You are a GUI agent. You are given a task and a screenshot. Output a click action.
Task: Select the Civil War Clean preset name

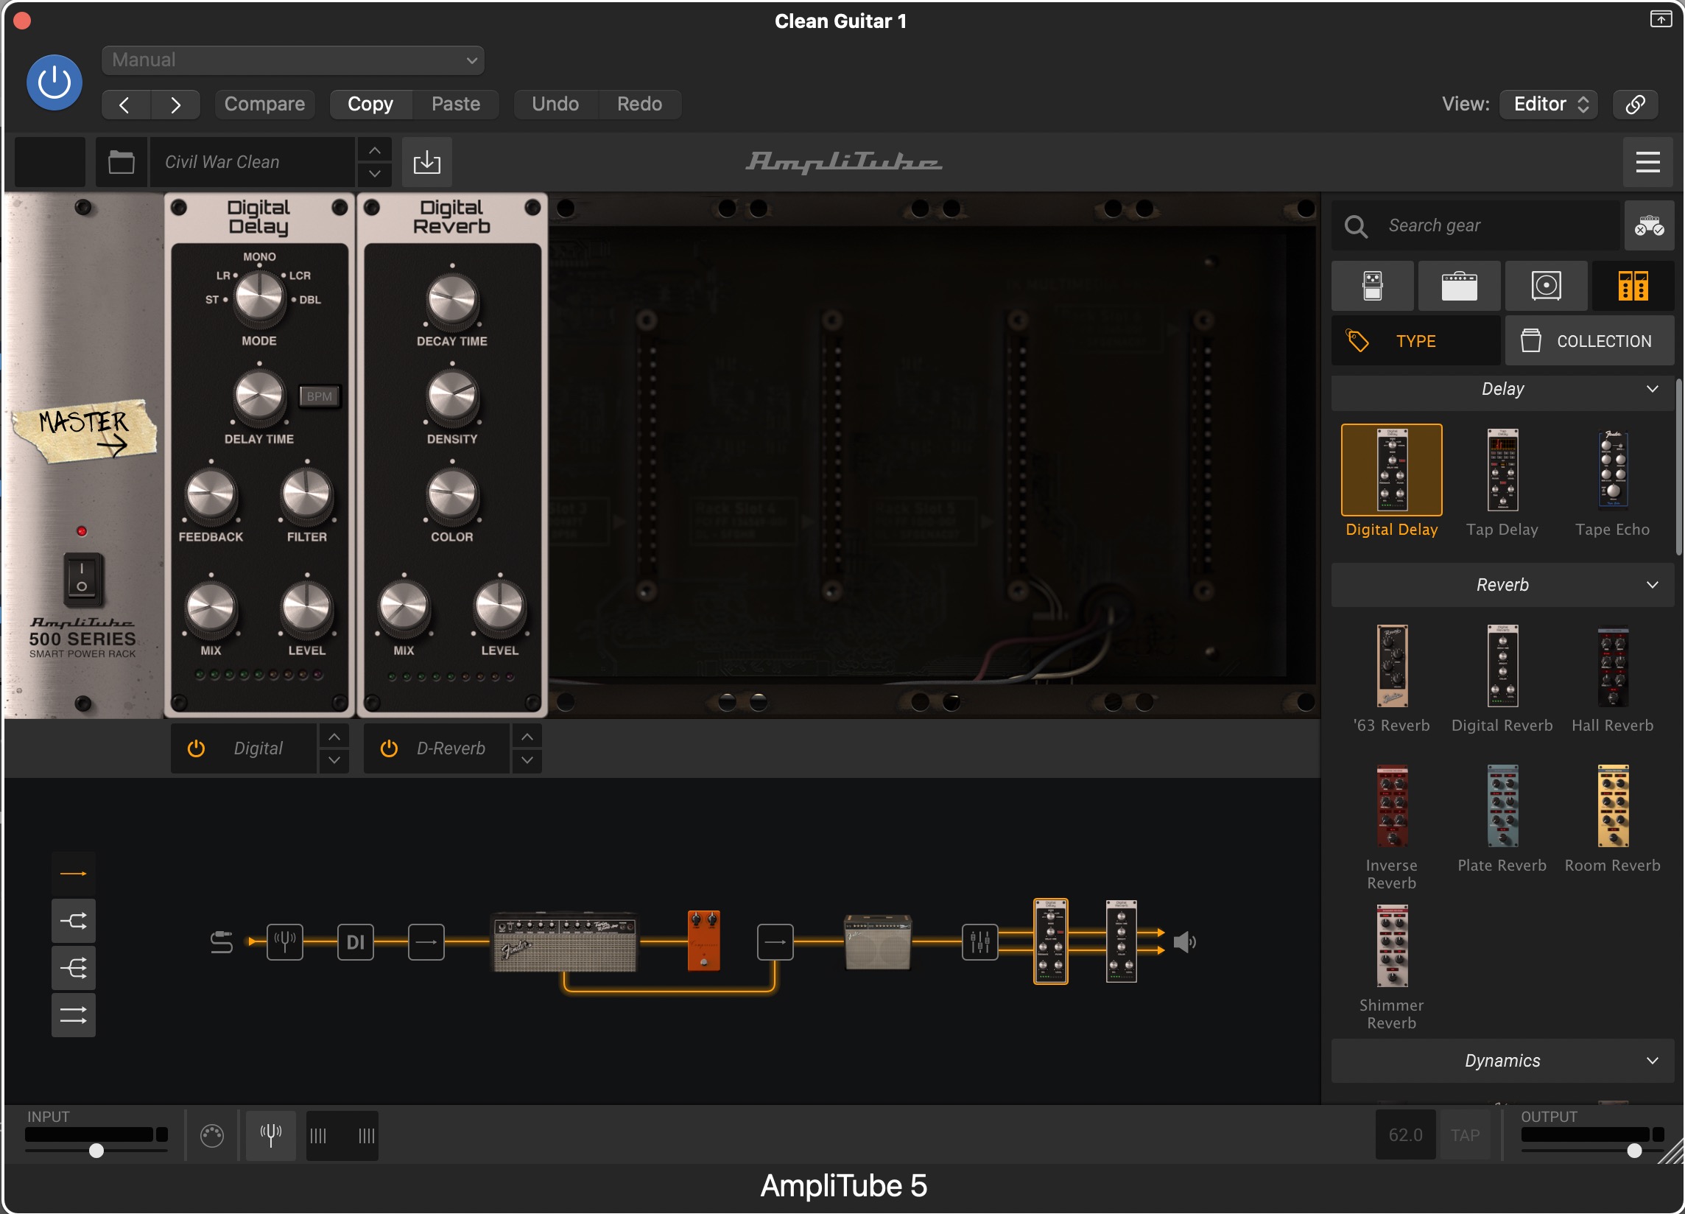(x=252, y=162)
